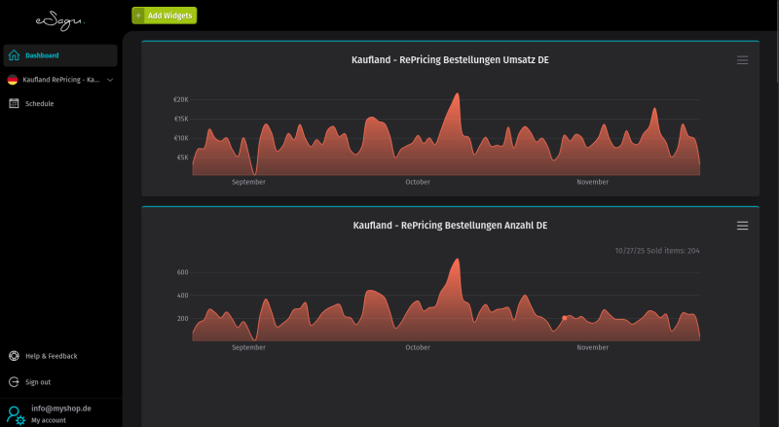Click September label on Umsatz chart
The image size is (779, 427).
pos(248,182)
